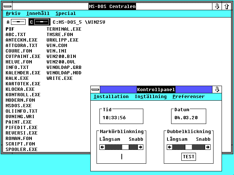Select file MODERN.FON

tap(20, 100)
